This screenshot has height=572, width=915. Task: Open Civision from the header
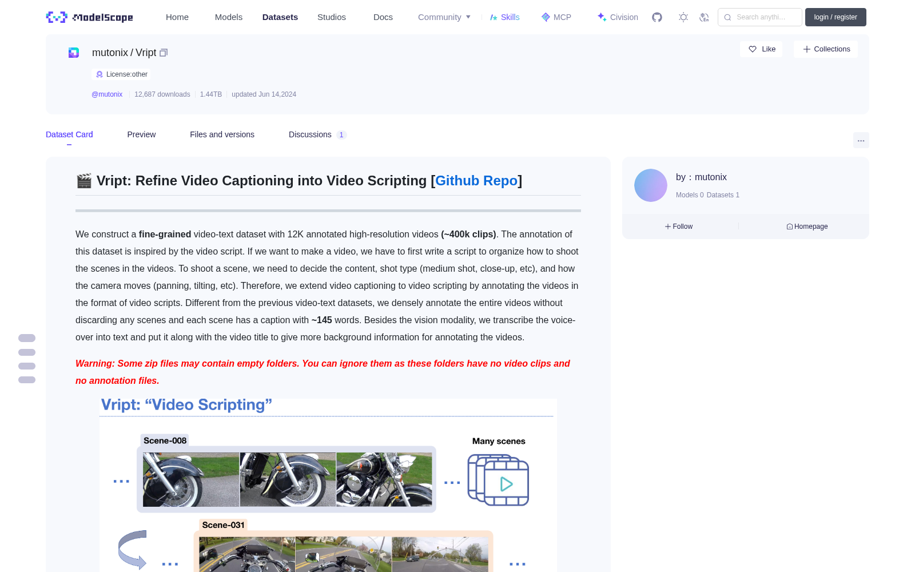(618, 17)
